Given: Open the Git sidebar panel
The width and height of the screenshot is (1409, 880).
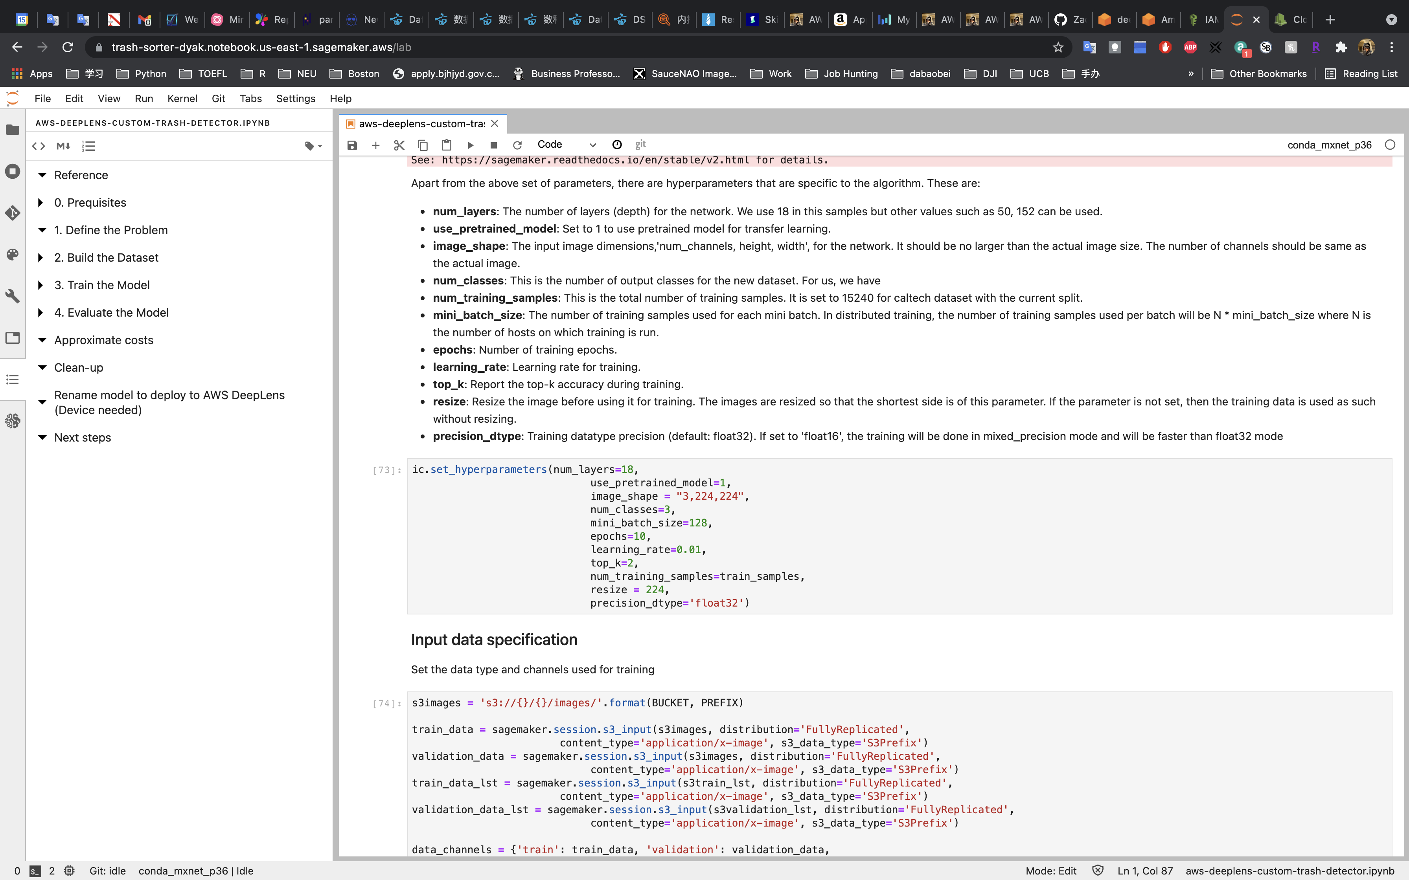Looking at the screenshot, I should click(x=13, y=213).
